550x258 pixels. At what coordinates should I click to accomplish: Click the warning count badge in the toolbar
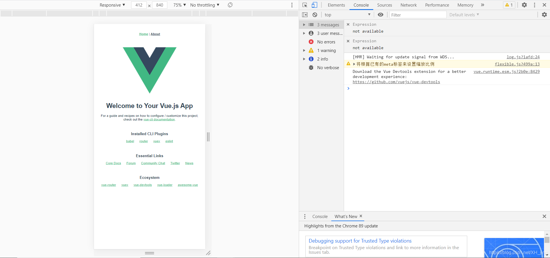509,5
